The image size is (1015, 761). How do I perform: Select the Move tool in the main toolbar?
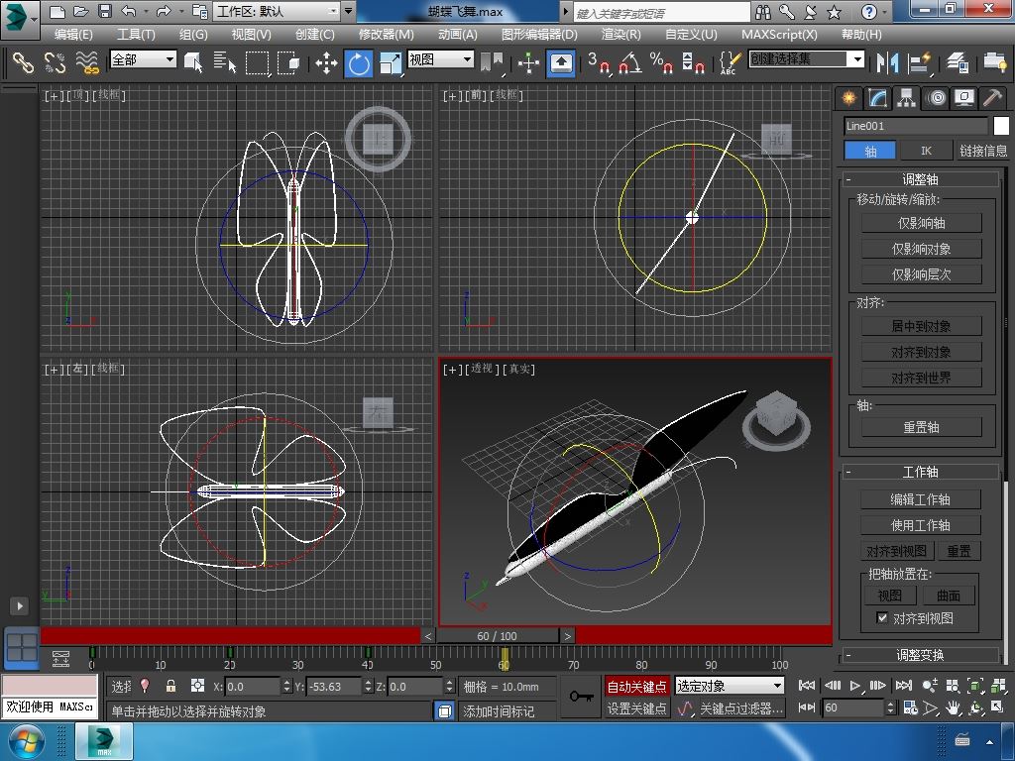(x=326, y=63)
